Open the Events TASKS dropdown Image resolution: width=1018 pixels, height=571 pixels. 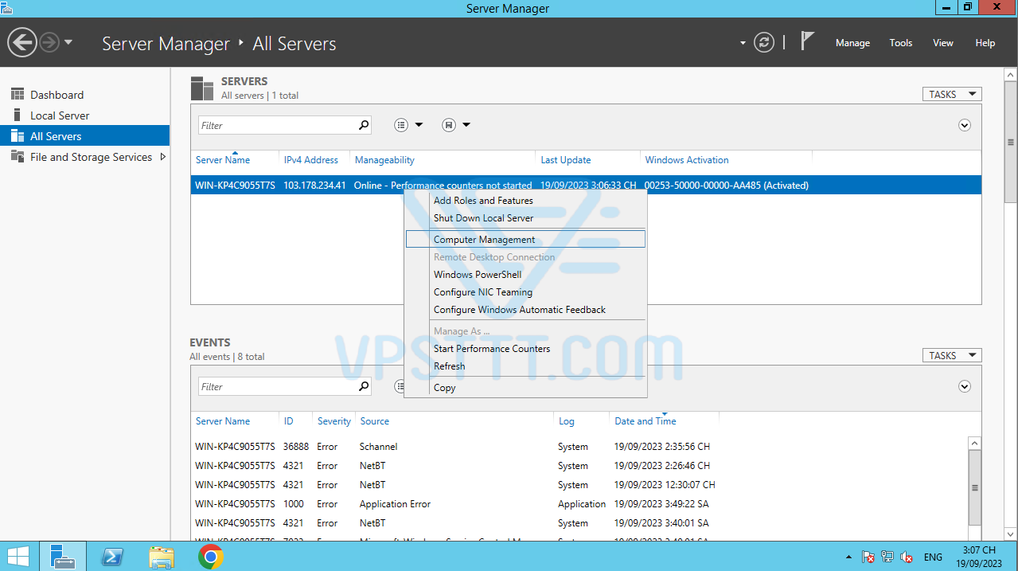tap(952, 355)
